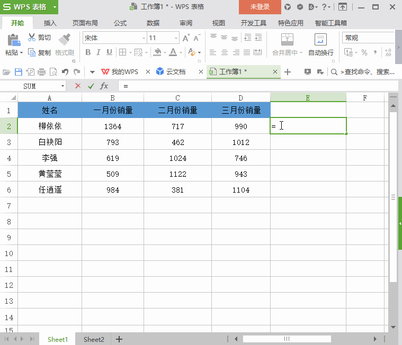
Task: Open the 审阅 tab
Action: (x=186, y=23)
